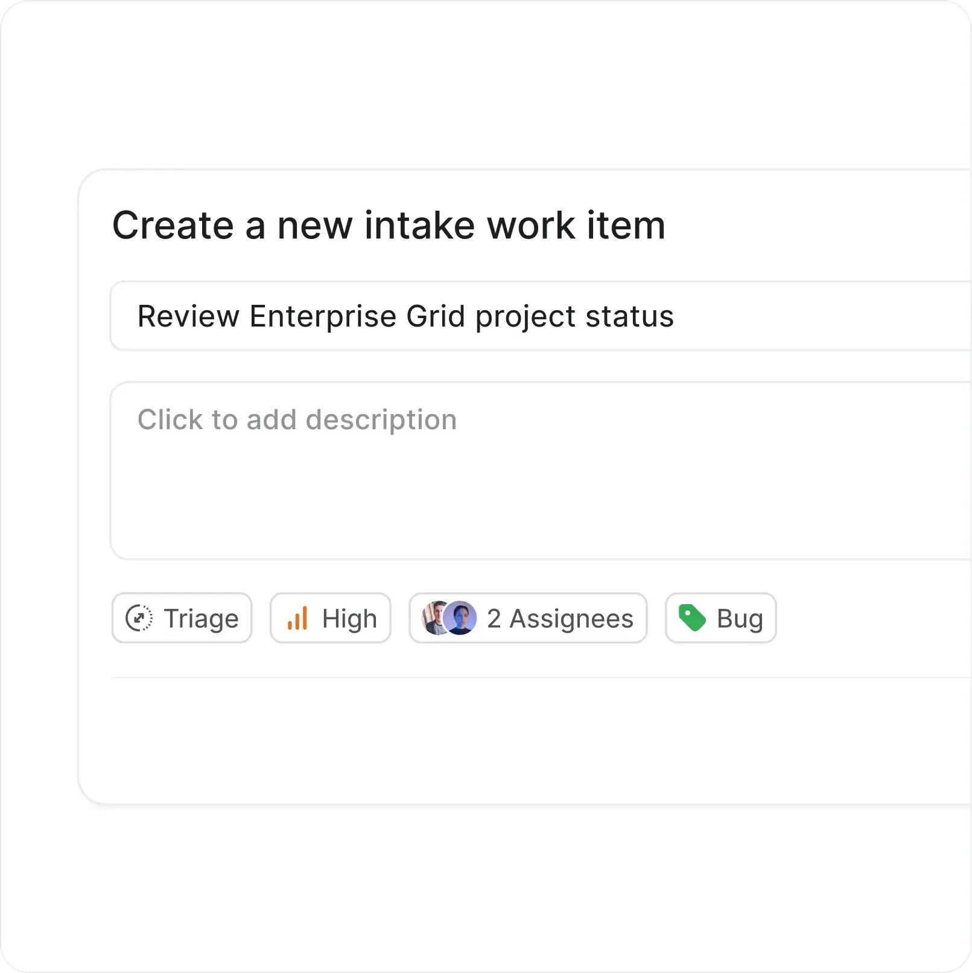Click the 2 Assignees text

coord(560,619)
